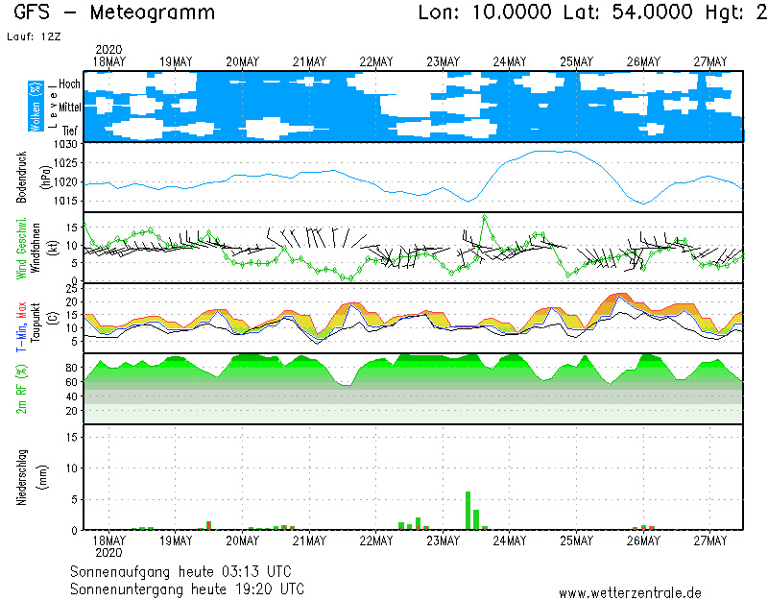Click the Wolken (%) axis label
The height and width of the screenshot is (600, 768).
tap(36, 107)
